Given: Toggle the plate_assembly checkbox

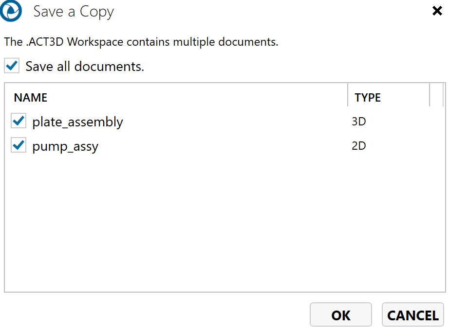Looking at the screenshot, I should pyautogui.click(x=19, y=122).
